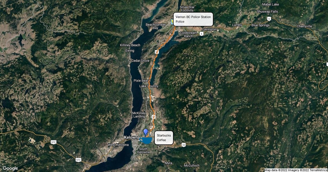The image size is (328, 172).
Task: Select the McCulloch place label
Action: [192, 165]
